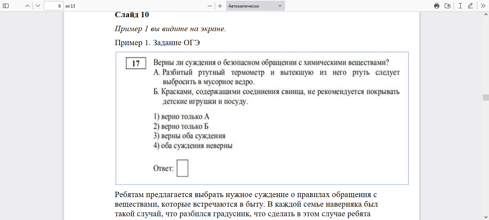Save the PDF file
489x220 pixels.
click(x=447, y=6)
